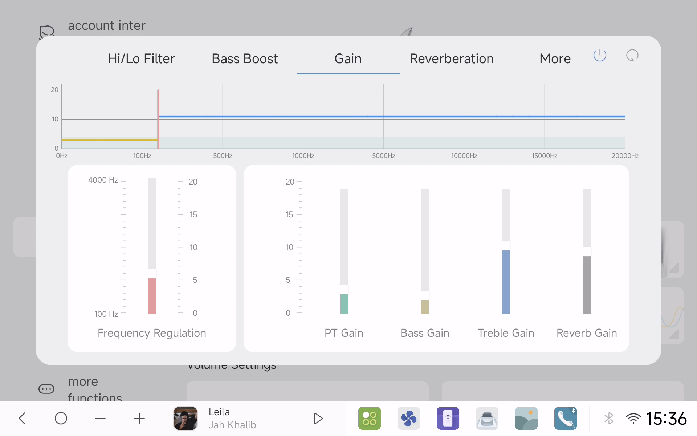Click the Treble Gain slider handle
This screenshot has height=436, width=697.
(x=506, y=245)
